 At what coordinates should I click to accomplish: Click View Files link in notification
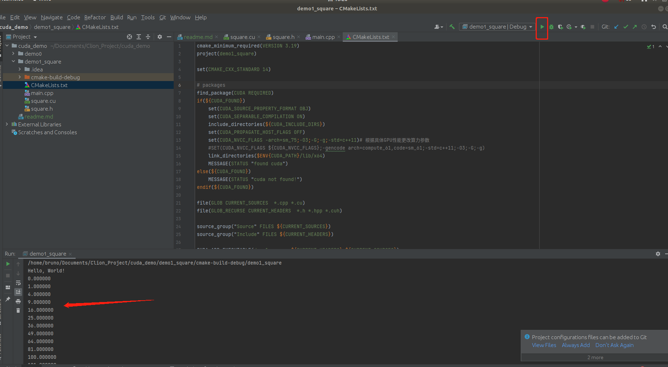click(544, 345)
